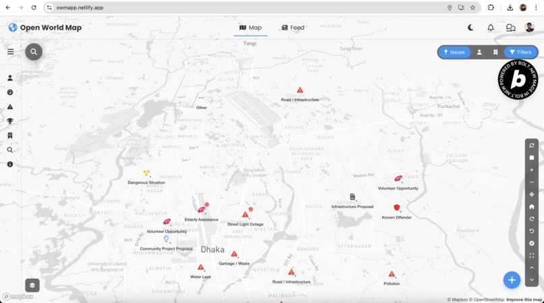
Task: Click the home icon in map toolbar
Action: tap(531, 206)
